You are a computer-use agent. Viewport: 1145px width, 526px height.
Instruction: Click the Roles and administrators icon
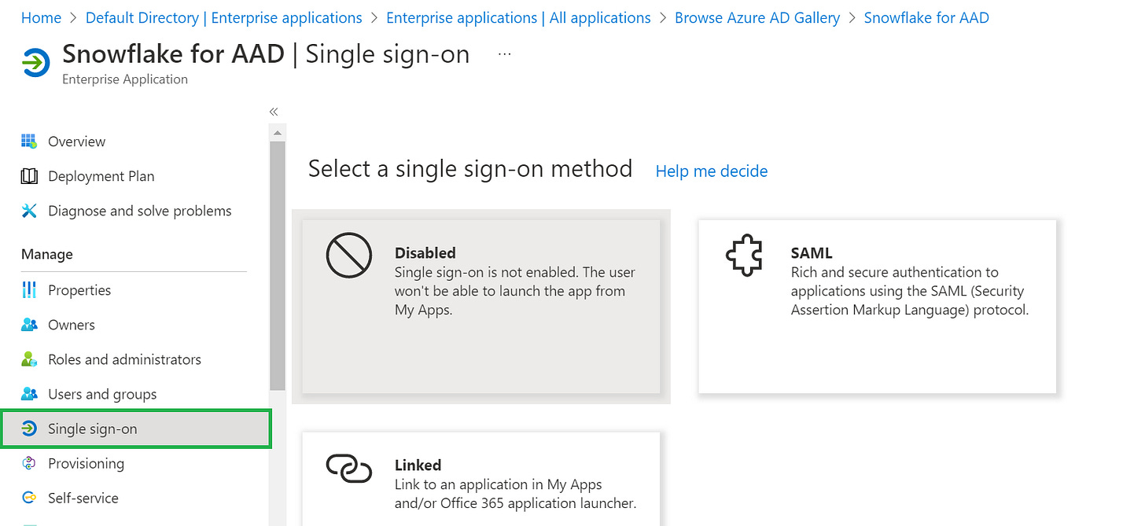(x=29, y=359)
